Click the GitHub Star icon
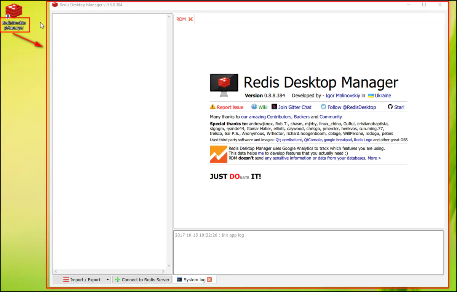The width and height of the screenshot is (457, 292). [x=390, y=107]
